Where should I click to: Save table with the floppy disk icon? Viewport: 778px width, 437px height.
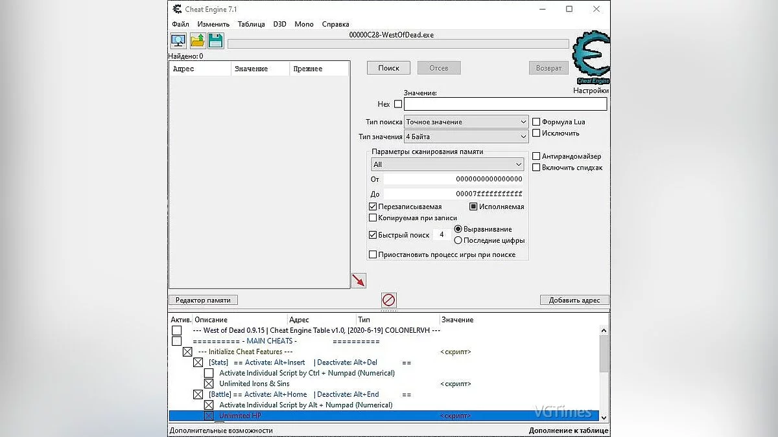click(216, 41)
